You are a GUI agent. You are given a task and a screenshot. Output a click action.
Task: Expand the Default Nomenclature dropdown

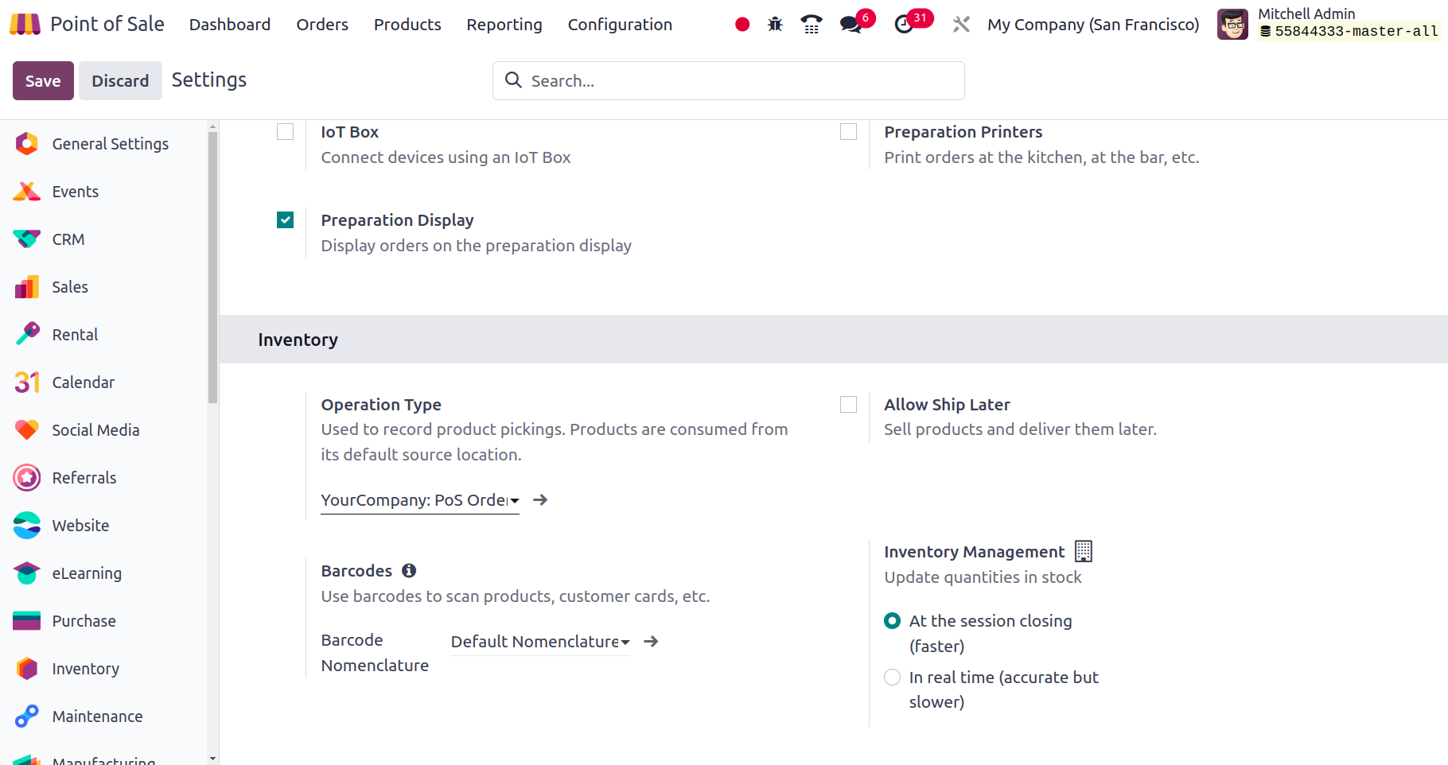pos(539,642)
